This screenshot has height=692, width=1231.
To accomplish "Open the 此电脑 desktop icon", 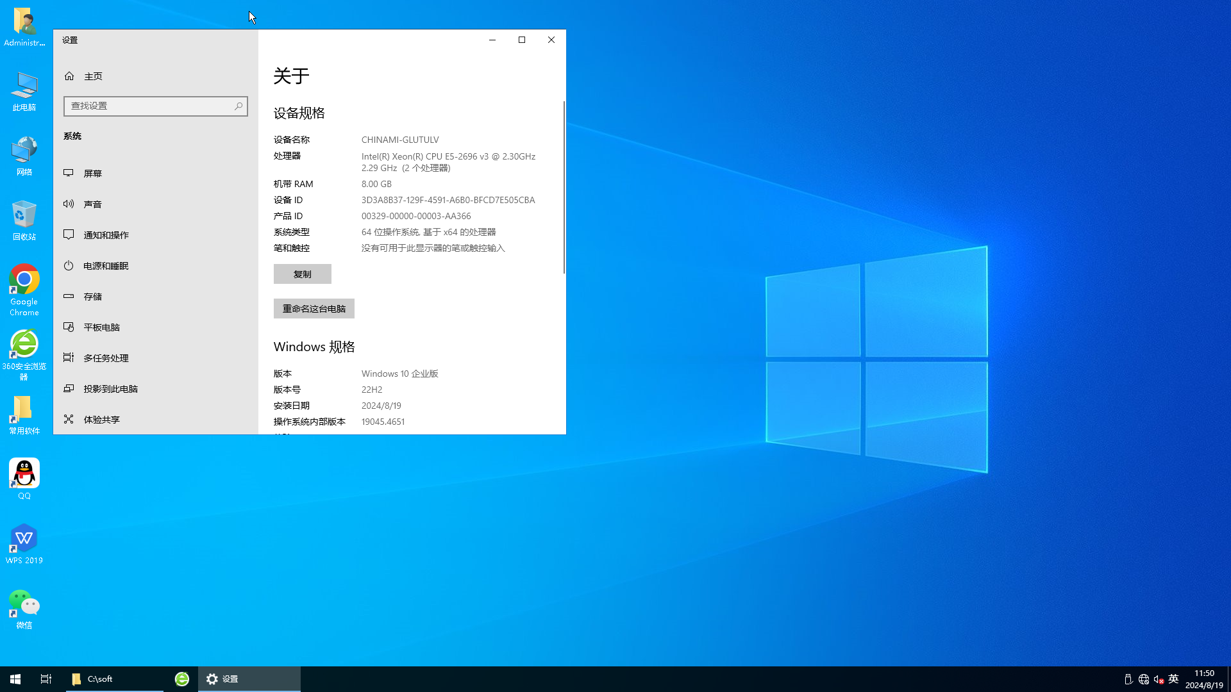I will (24, 92).
